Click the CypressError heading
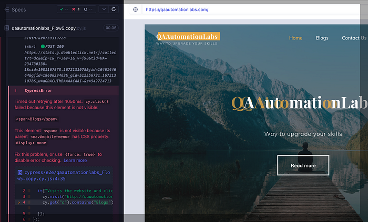The image size is (368, 222). 38,91
